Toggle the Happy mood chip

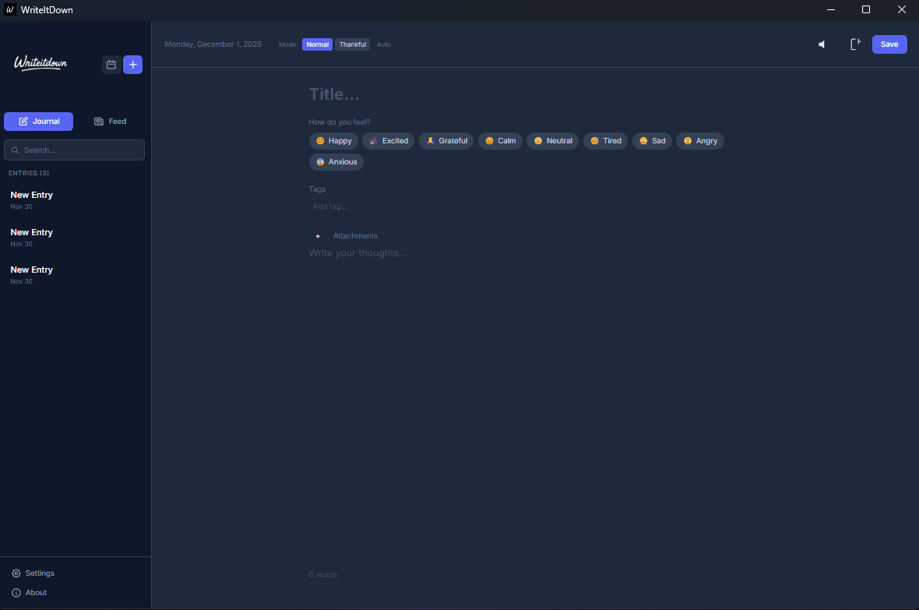tap(333, 141)
